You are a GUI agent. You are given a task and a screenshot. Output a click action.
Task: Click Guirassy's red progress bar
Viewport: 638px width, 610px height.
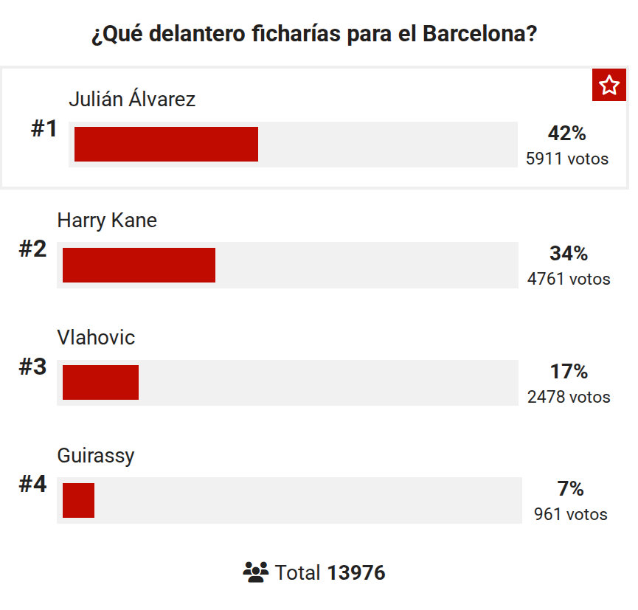[x=78, y=500]
